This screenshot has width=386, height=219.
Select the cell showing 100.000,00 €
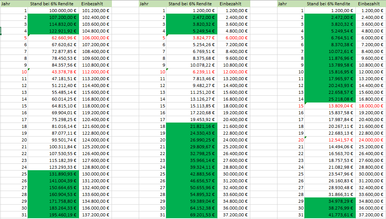click(x=53, y=11)
